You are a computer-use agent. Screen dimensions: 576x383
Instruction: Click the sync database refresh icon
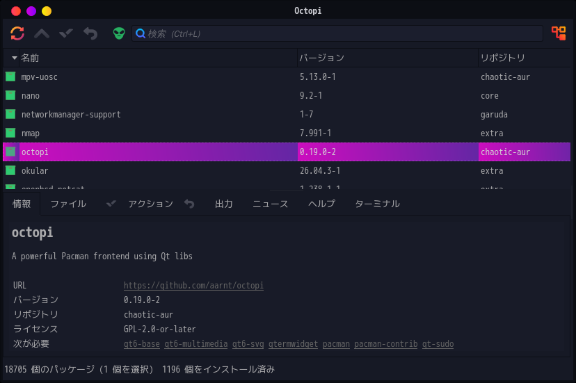click(x=17, y=33)
